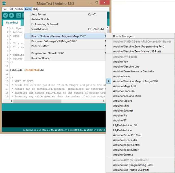This screenshot has height=173, width=175.
Task: Select the Arduino Robot Control board
Action: (x=140, y=145)
